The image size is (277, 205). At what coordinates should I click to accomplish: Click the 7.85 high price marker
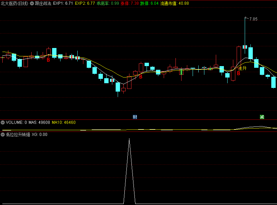(253, 19)
